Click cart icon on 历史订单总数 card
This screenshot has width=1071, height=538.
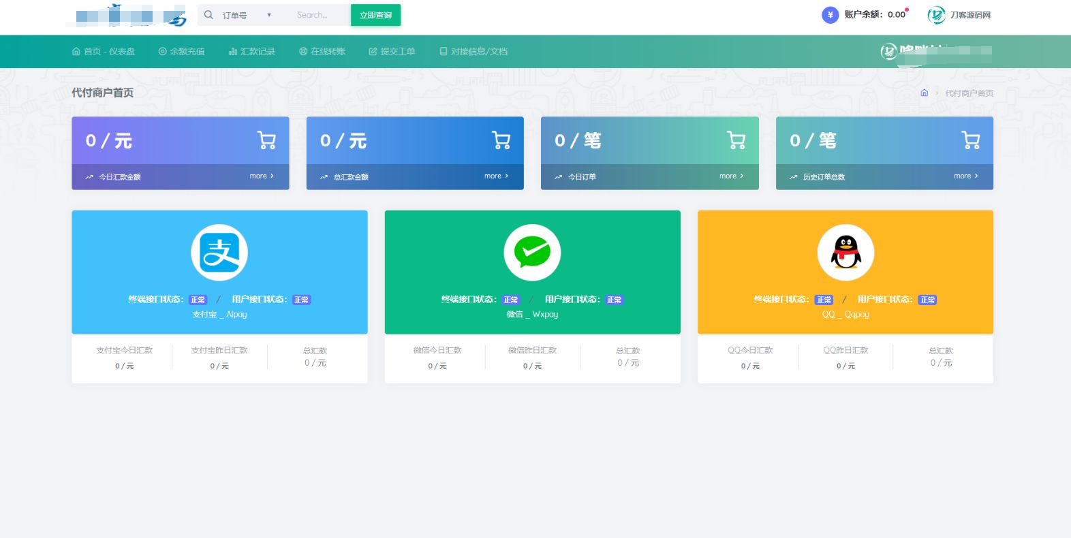970,140
